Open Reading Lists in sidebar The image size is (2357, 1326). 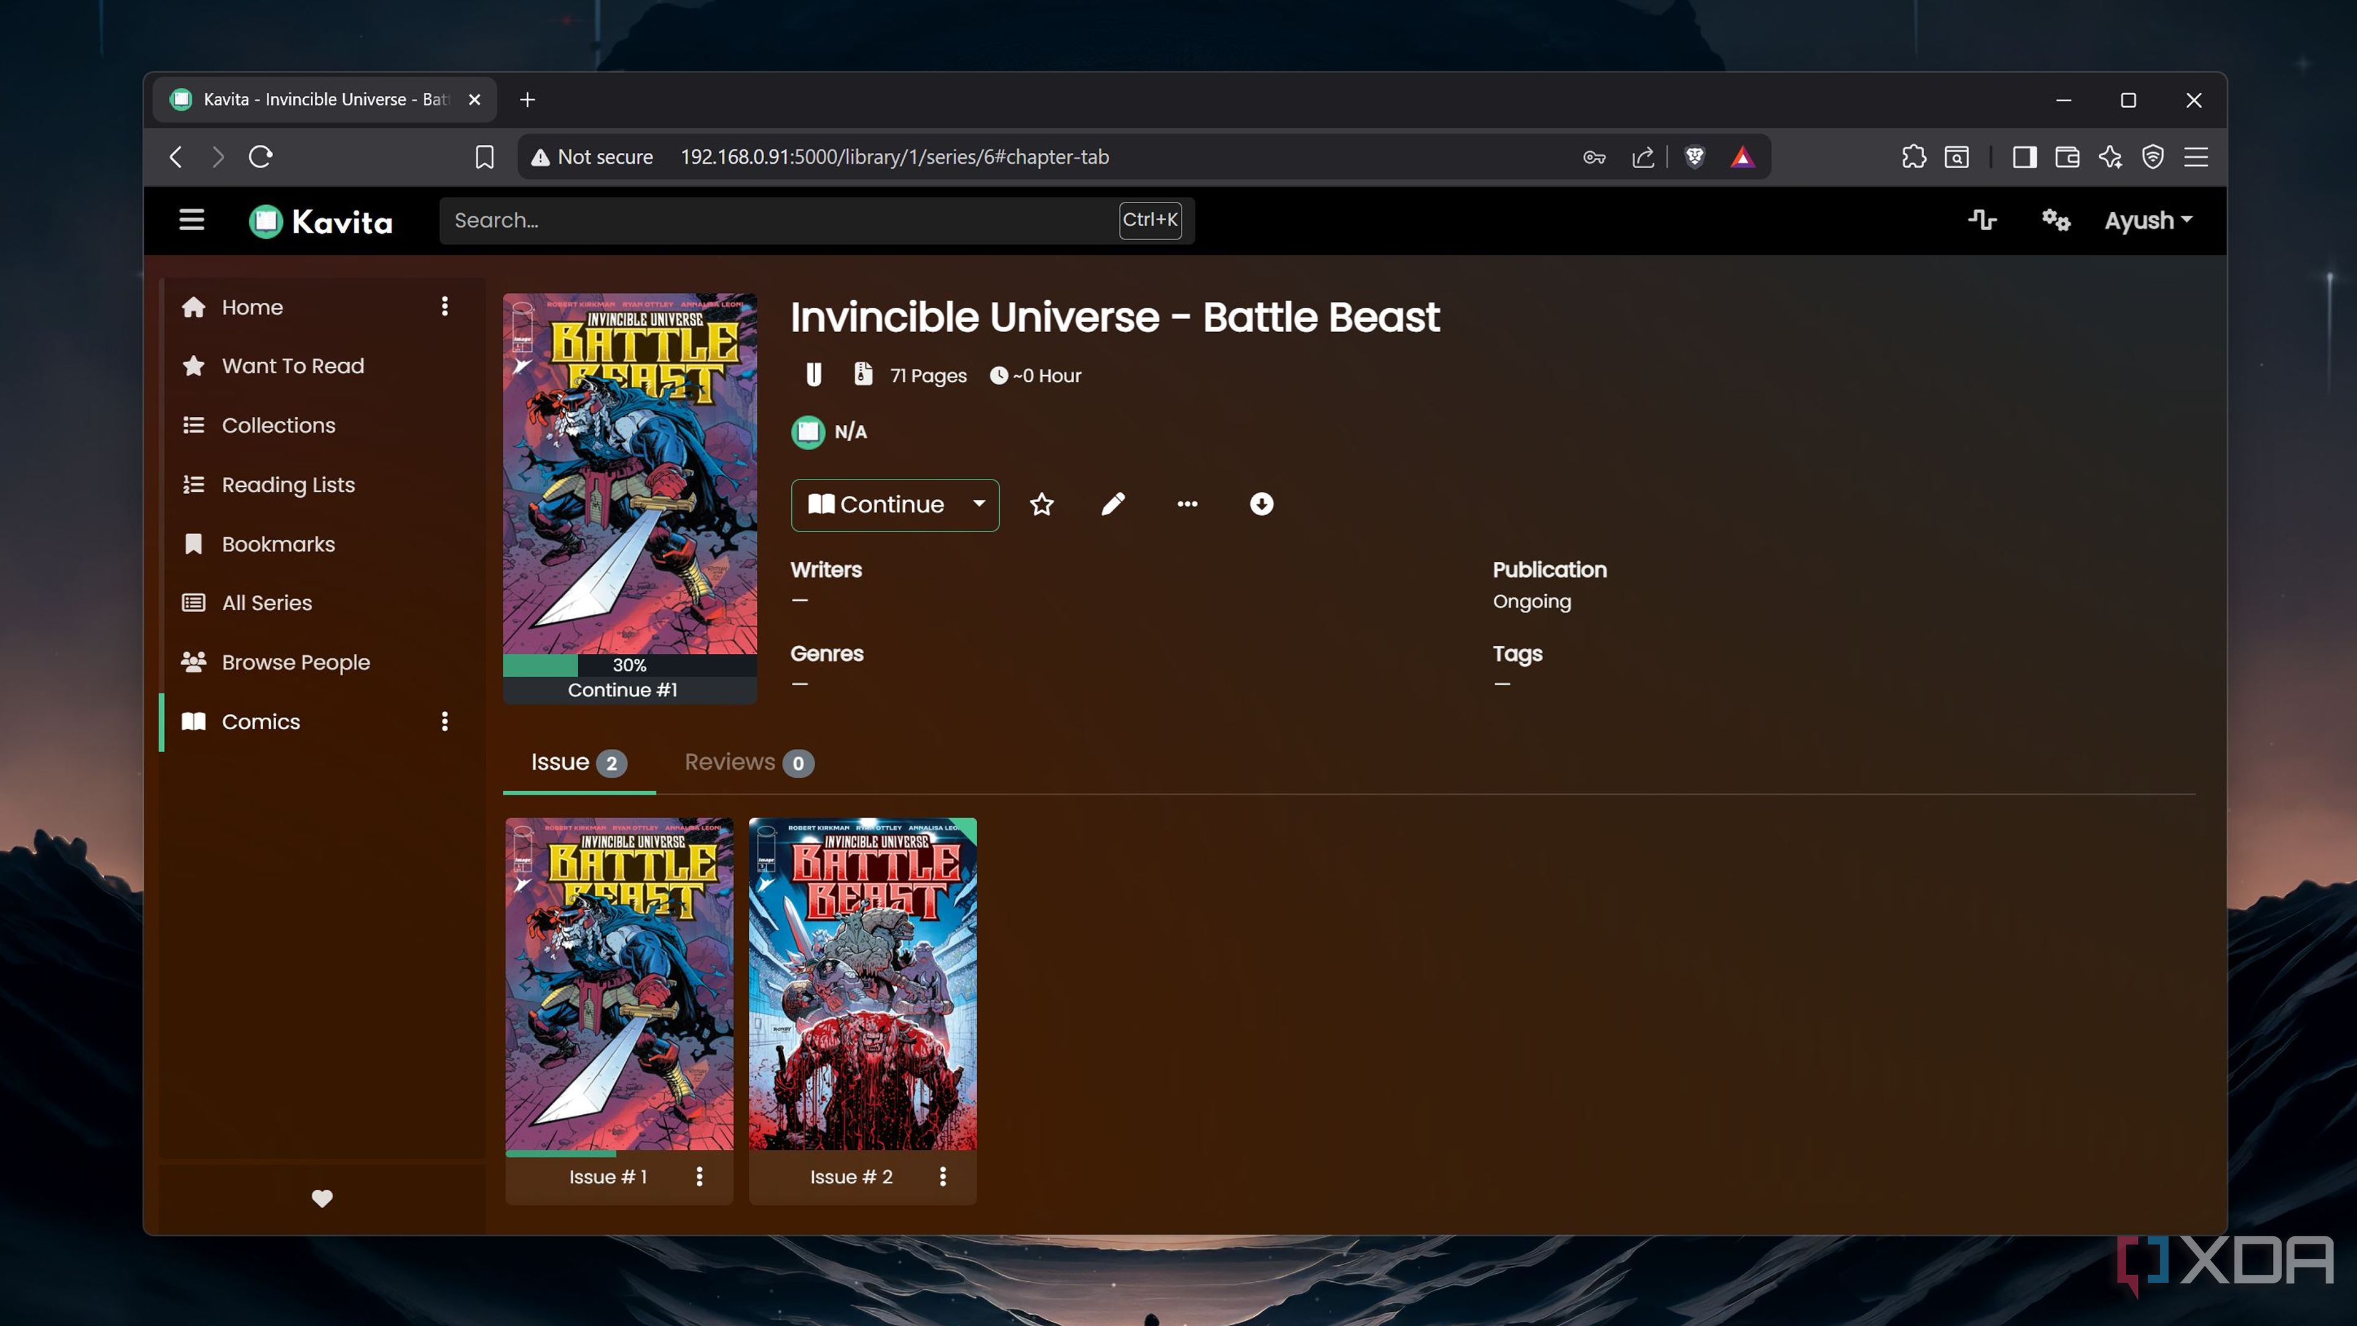288,484
